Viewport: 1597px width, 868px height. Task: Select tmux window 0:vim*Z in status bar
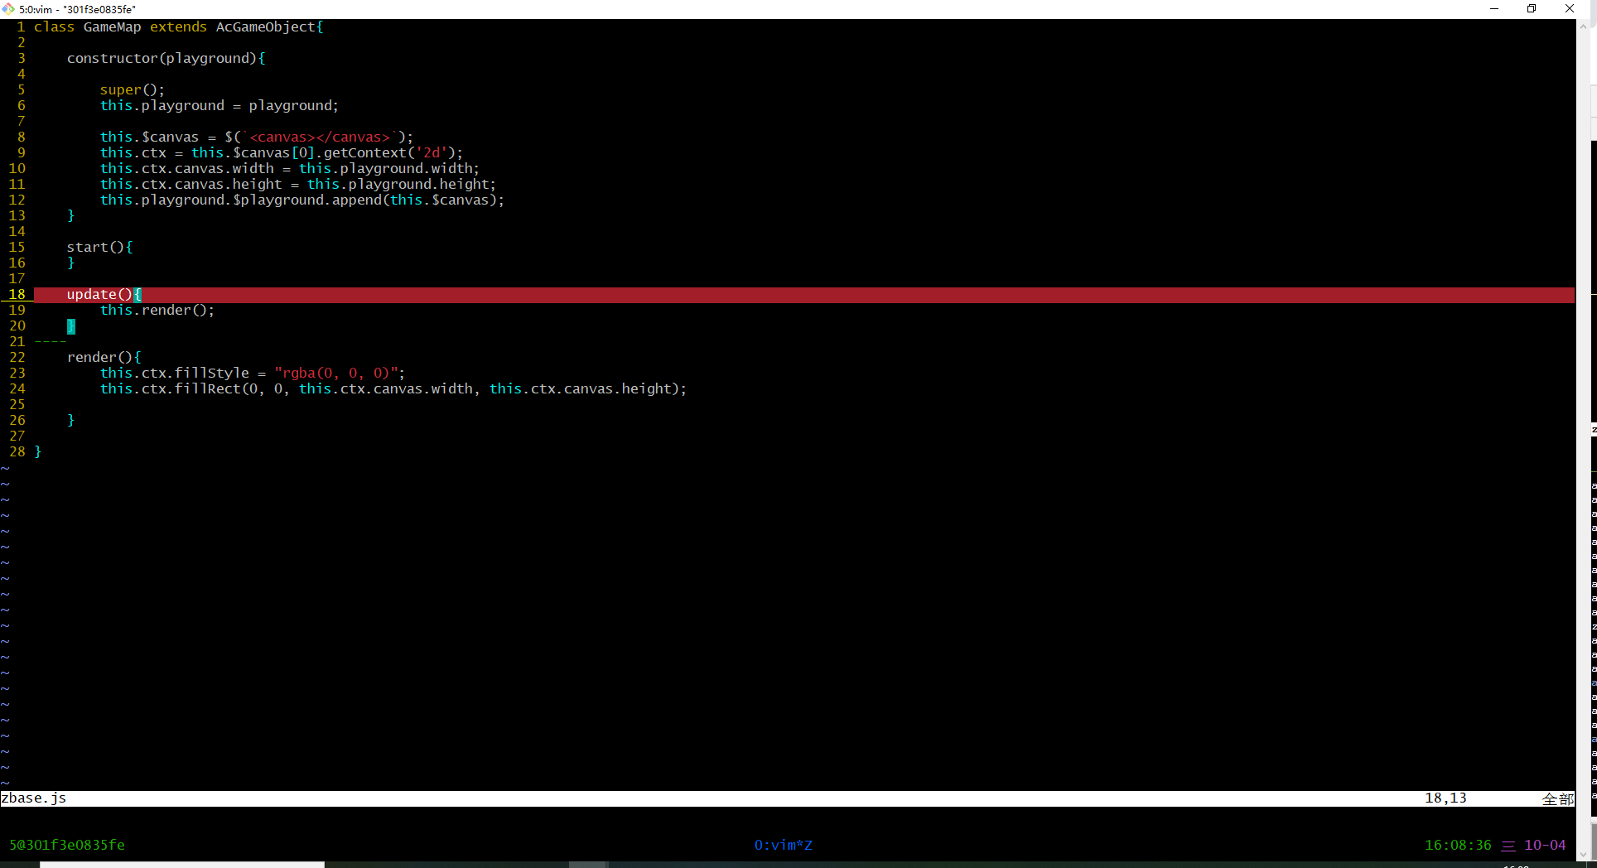point(783,845)
